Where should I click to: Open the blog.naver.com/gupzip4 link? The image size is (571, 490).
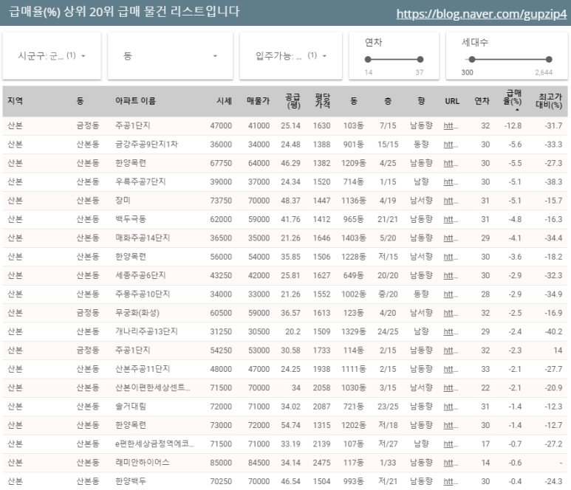pos(482,14)
